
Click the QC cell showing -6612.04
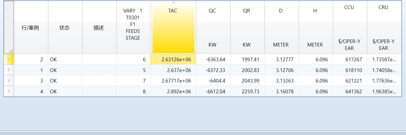[213, 92]
